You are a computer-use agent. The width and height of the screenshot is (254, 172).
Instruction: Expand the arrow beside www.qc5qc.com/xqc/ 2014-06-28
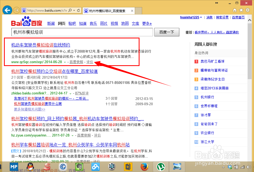pyautogui.click(x=65, y=62)
